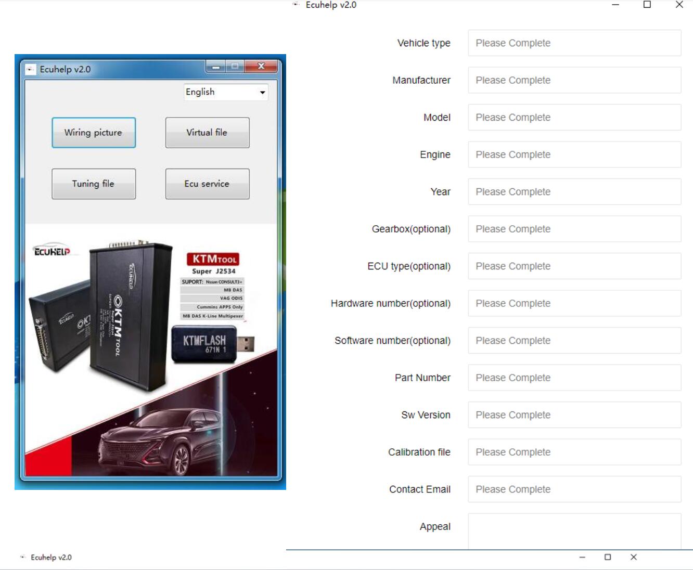The height and width of the screenshot is (570, 693).
Task: Click the Engine input field
Action: coord(574,154)
